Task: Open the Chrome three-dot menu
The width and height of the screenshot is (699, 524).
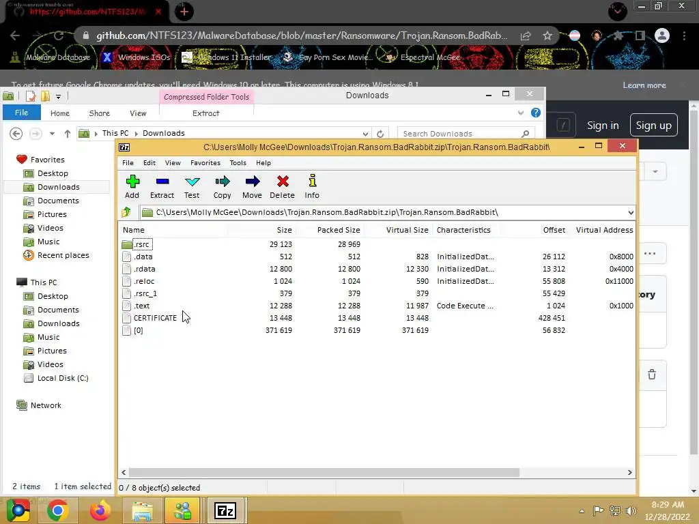Action: pos(684,35)
